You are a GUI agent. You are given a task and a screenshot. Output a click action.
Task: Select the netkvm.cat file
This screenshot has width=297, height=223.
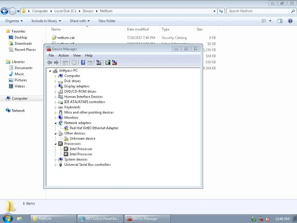[x=66, y=37]
